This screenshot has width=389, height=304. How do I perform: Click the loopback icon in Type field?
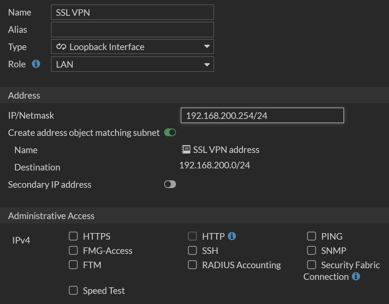61,47
